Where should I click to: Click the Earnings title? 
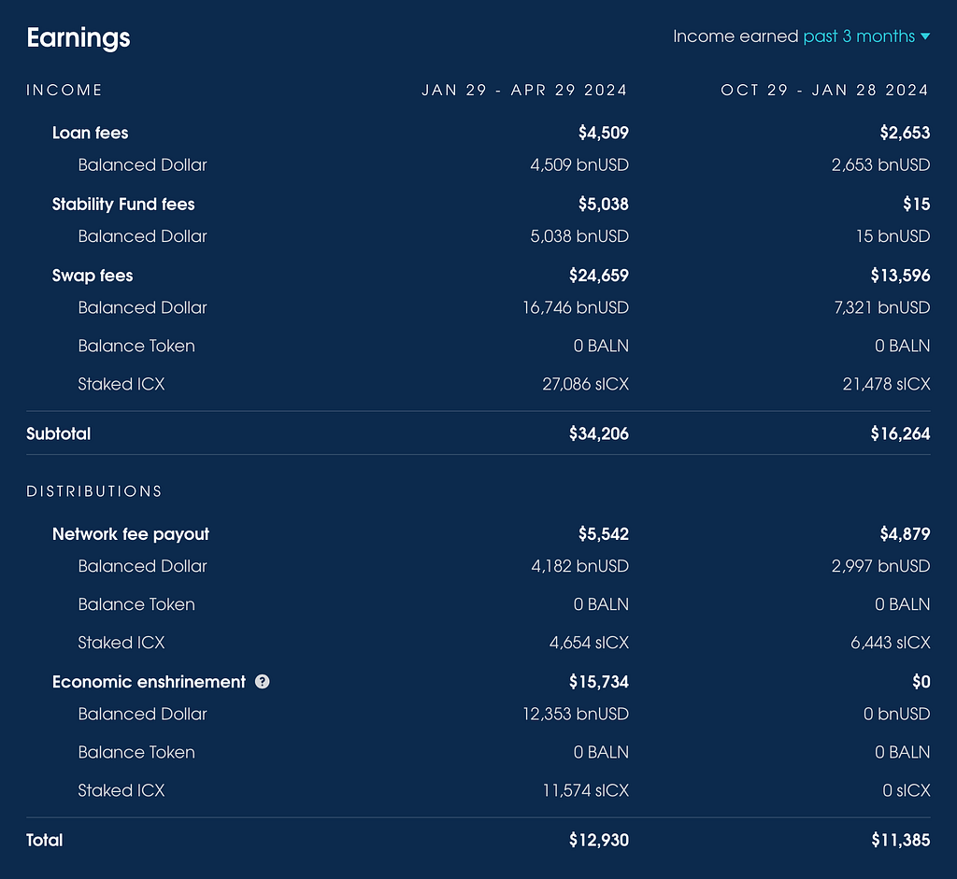click(79, 37)
